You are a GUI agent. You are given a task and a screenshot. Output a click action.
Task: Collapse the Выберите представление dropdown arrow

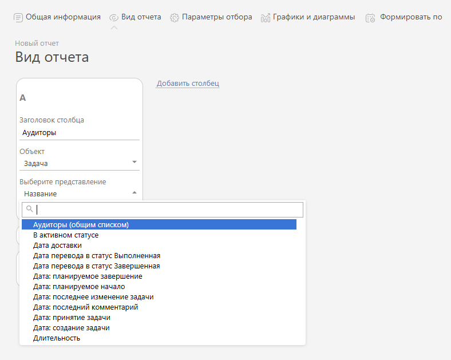(134, 192)
